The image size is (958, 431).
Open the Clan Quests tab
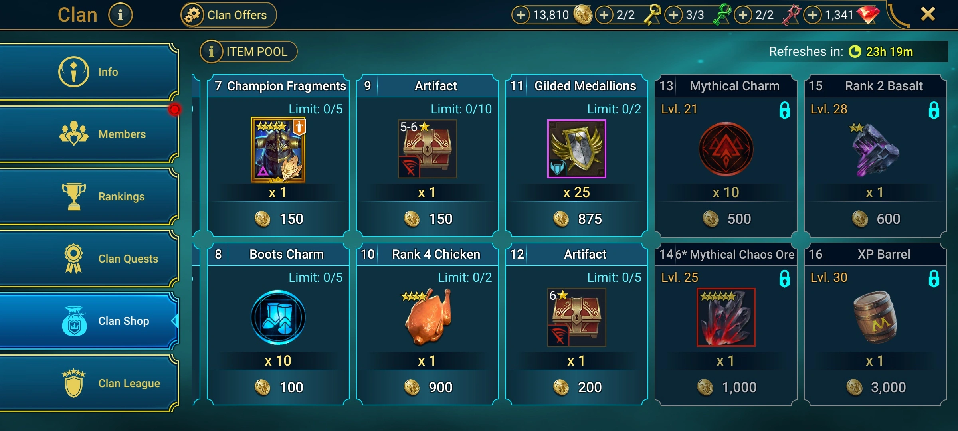coord(89,259)
